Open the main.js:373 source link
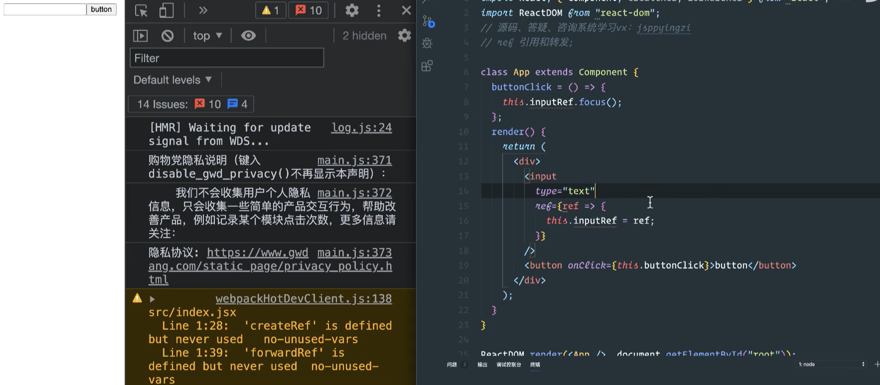Viewport: 880px width, 385px height. click(354, 253)
